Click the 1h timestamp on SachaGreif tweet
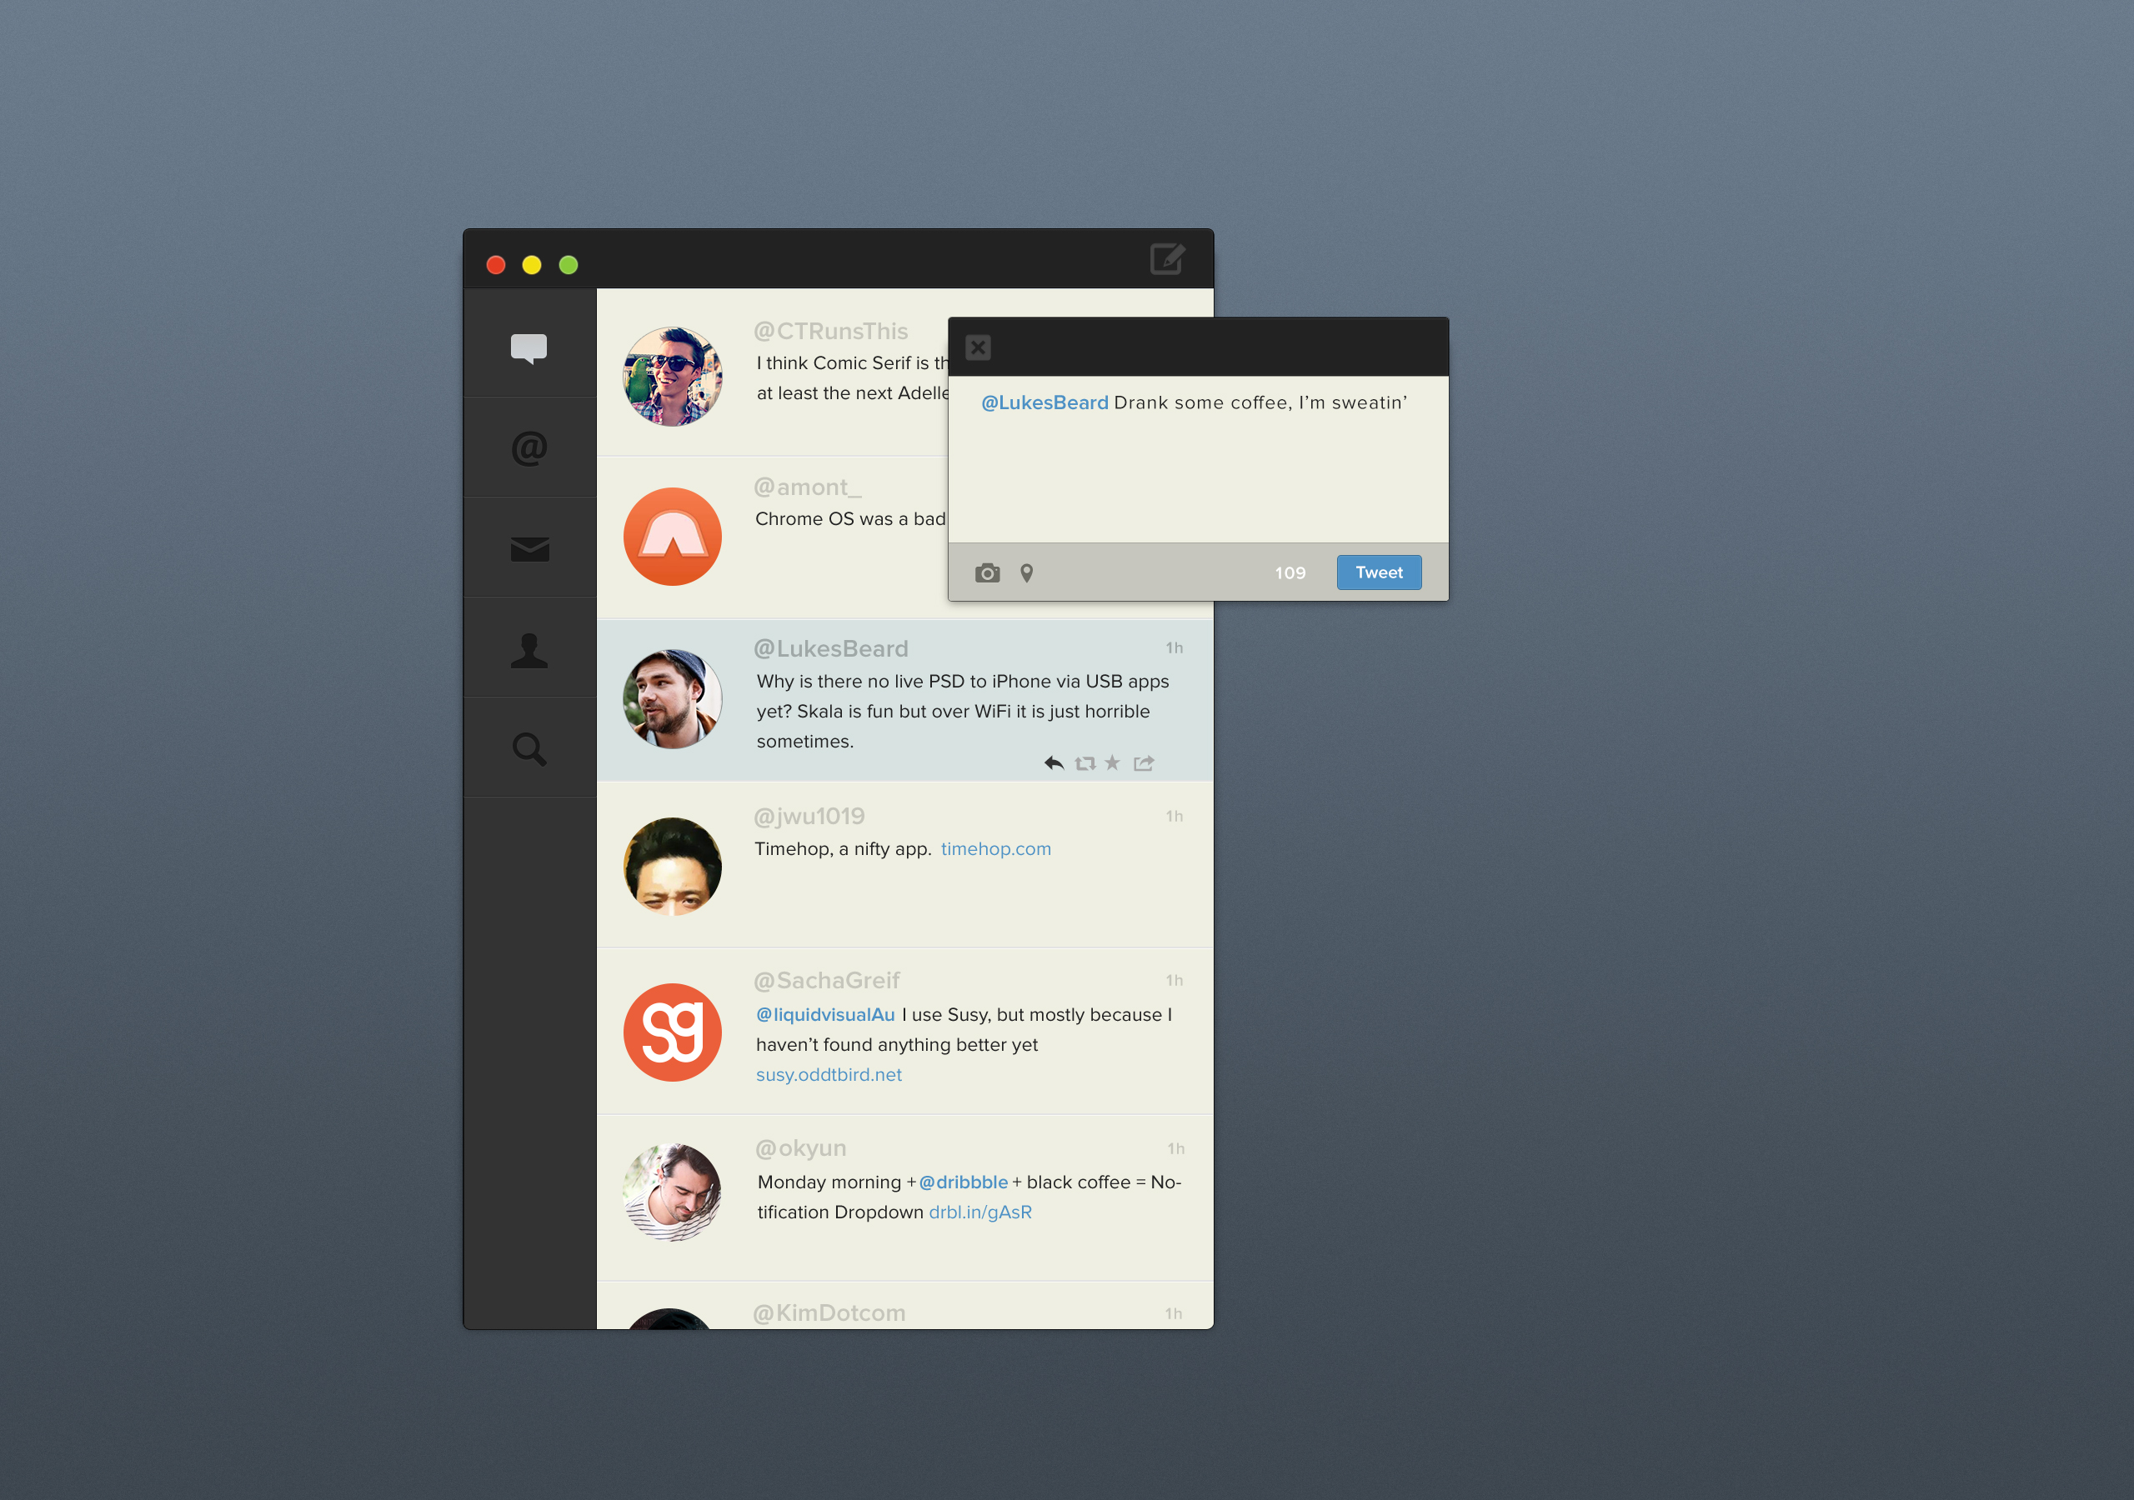 (x=1174, y=981)
